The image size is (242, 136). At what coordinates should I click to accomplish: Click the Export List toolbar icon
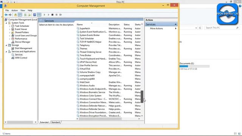tap(29, 15)
